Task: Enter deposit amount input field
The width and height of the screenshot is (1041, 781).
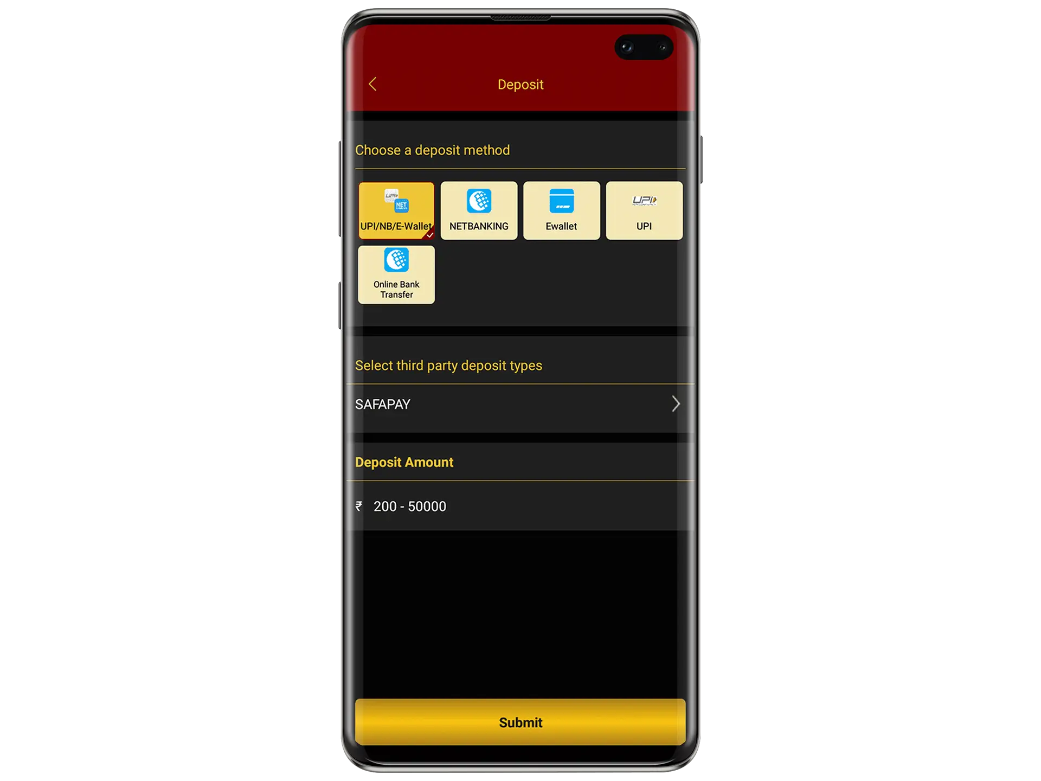Action: click(520, 506)
